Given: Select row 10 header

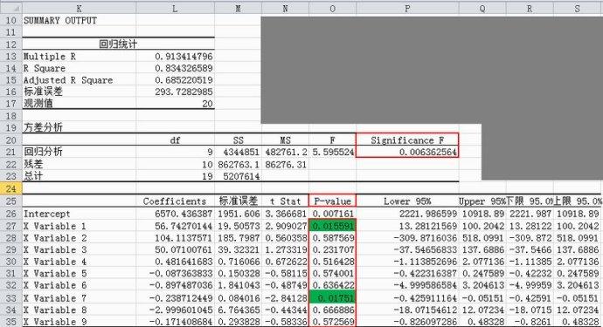Looking at the screenshot, I should tap(11, 20).
